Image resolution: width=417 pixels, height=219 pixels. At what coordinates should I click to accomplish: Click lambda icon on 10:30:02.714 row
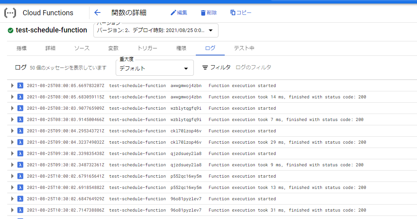click(20, 210)
